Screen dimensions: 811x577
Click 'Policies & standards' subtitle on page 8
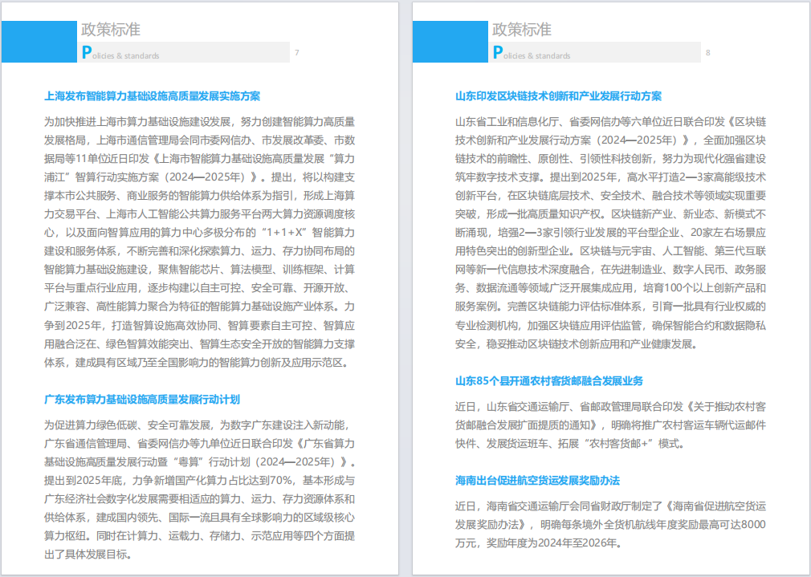[x=532, y=53]
